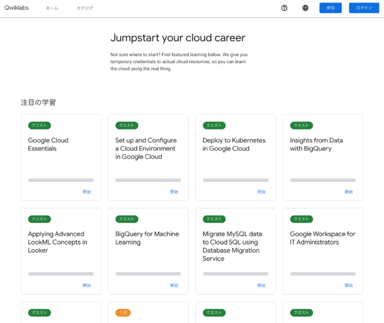The height and width of the screenshot is (323, 384).
Task: Click progress bar on Set up and Configure card
Action: tap(148, 180)
